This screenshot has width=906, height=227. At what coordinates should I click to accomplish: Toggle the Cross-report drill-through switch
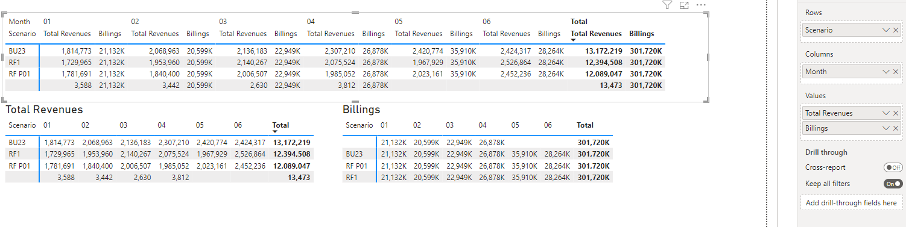[893, 167]
